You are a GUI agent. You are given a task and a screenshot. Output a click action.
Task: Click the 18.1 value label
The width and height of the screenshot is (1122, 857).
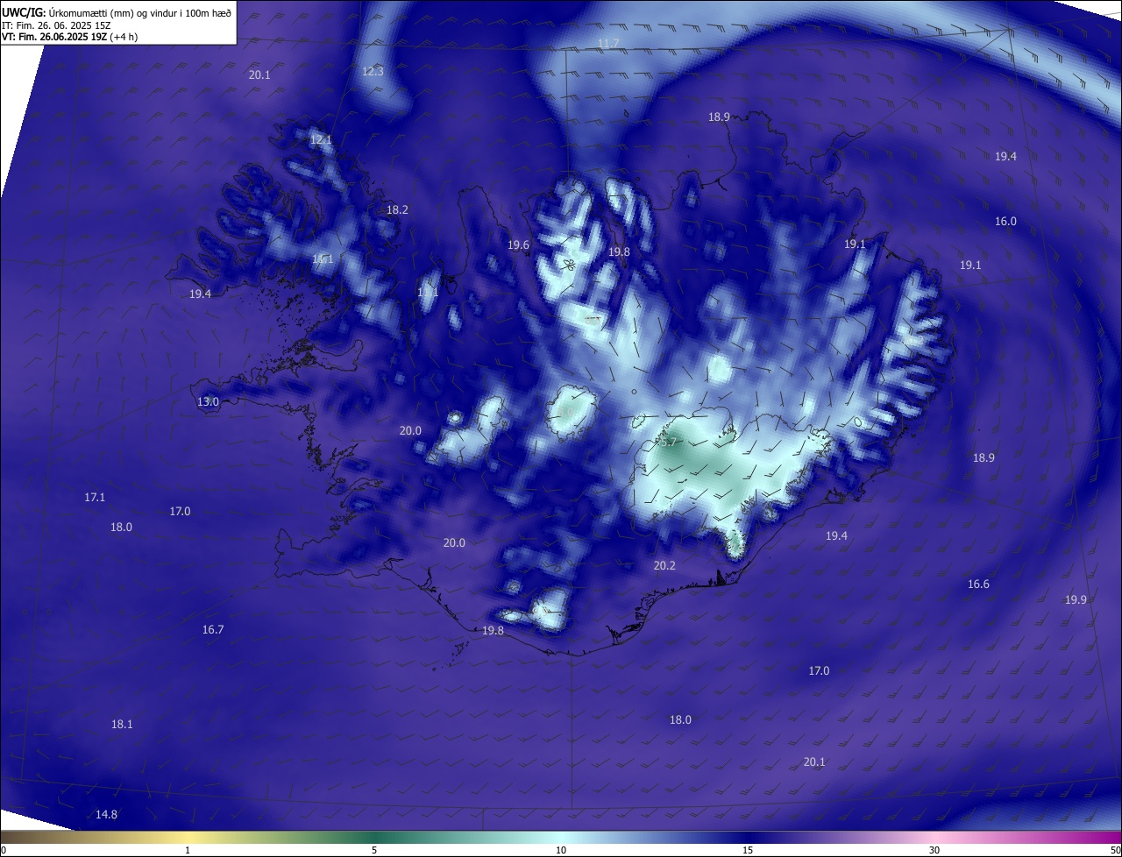tap(122, 724)
